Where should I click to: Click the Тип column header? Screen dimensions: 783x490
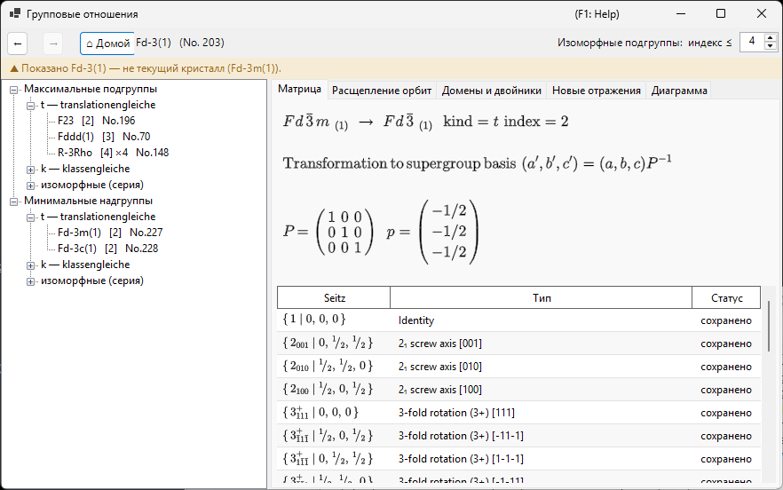pyautogui.click(x=542, y=297)
